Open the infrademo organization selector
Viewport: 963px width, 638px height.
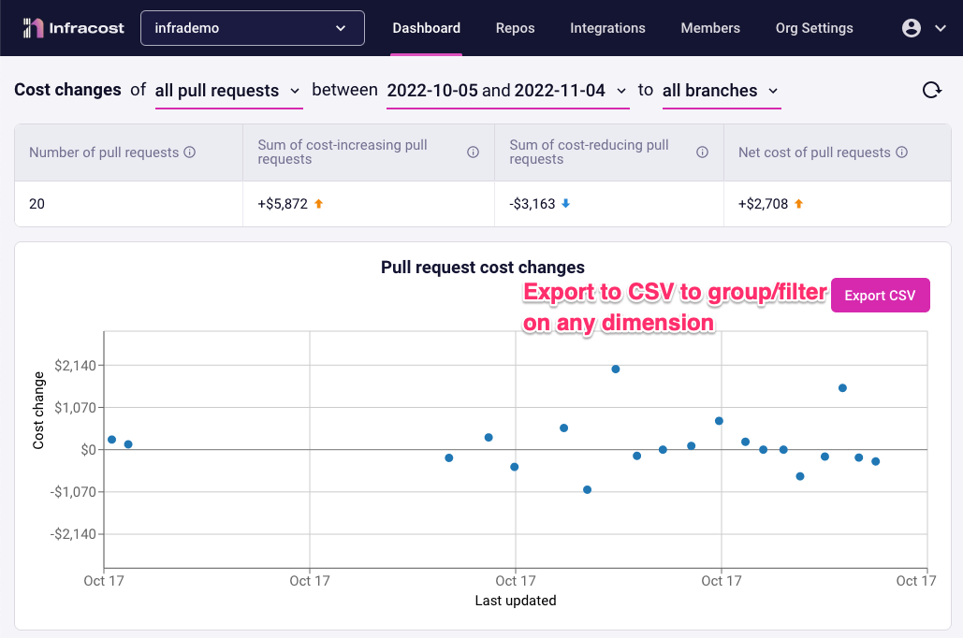pyautogui.click(x=251, y=27)
